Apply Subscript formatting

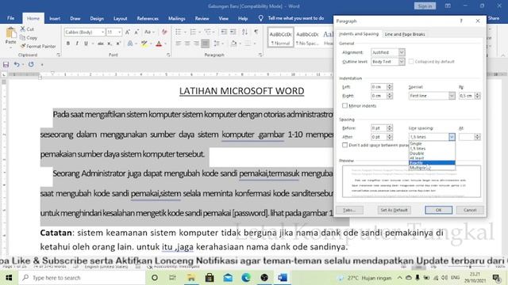110,44
